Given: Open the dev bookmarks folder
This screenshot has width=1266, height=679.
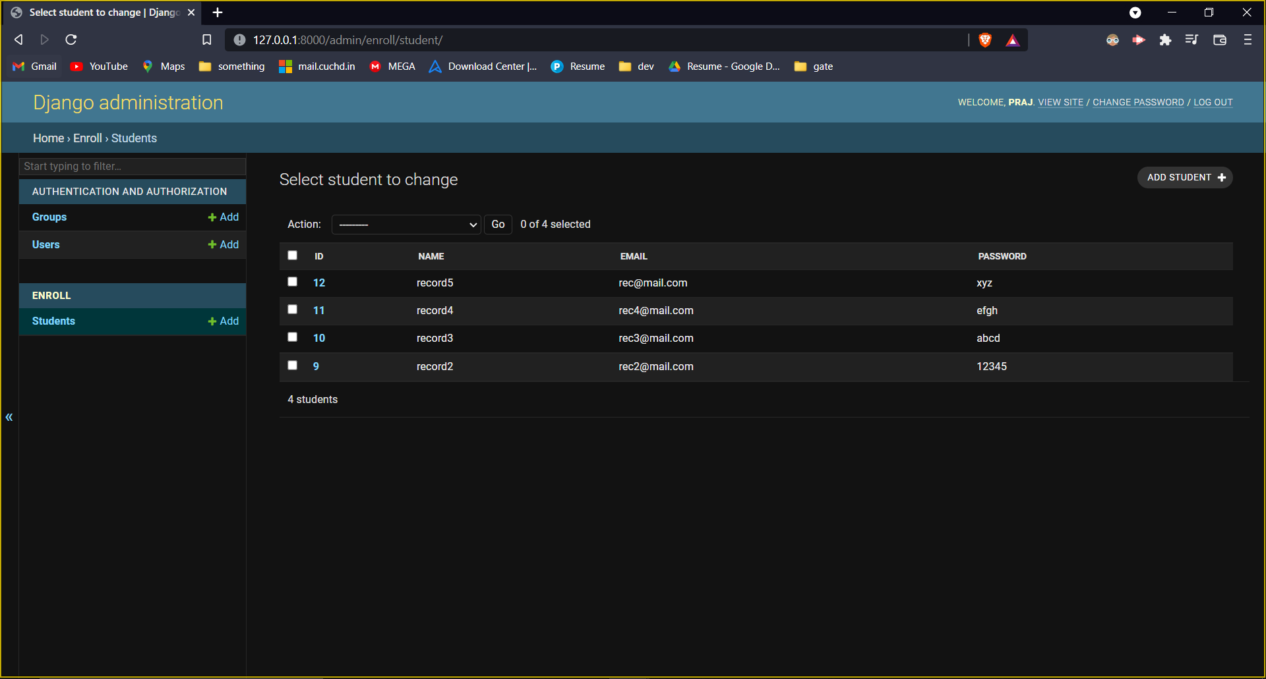Looking at the screenshot, I should tap(636, 67).
